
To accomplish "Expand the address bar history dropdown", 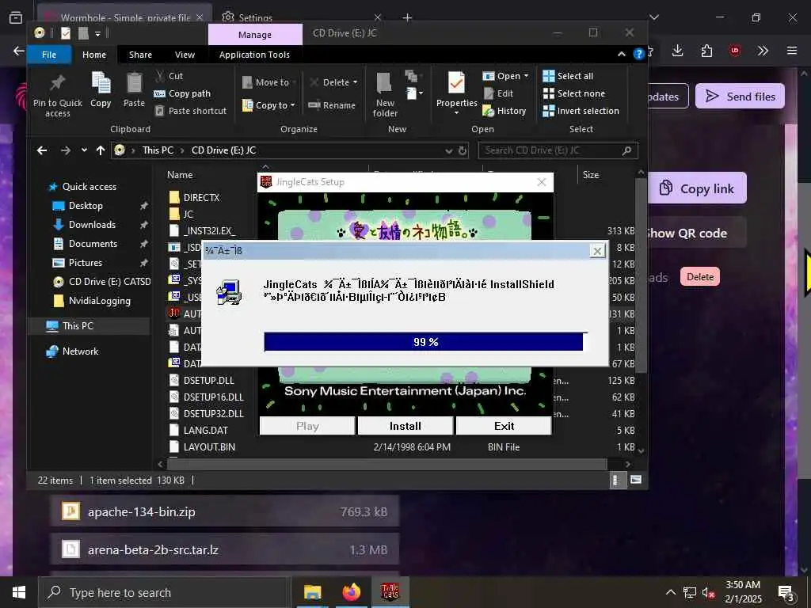I will [448, 150].
